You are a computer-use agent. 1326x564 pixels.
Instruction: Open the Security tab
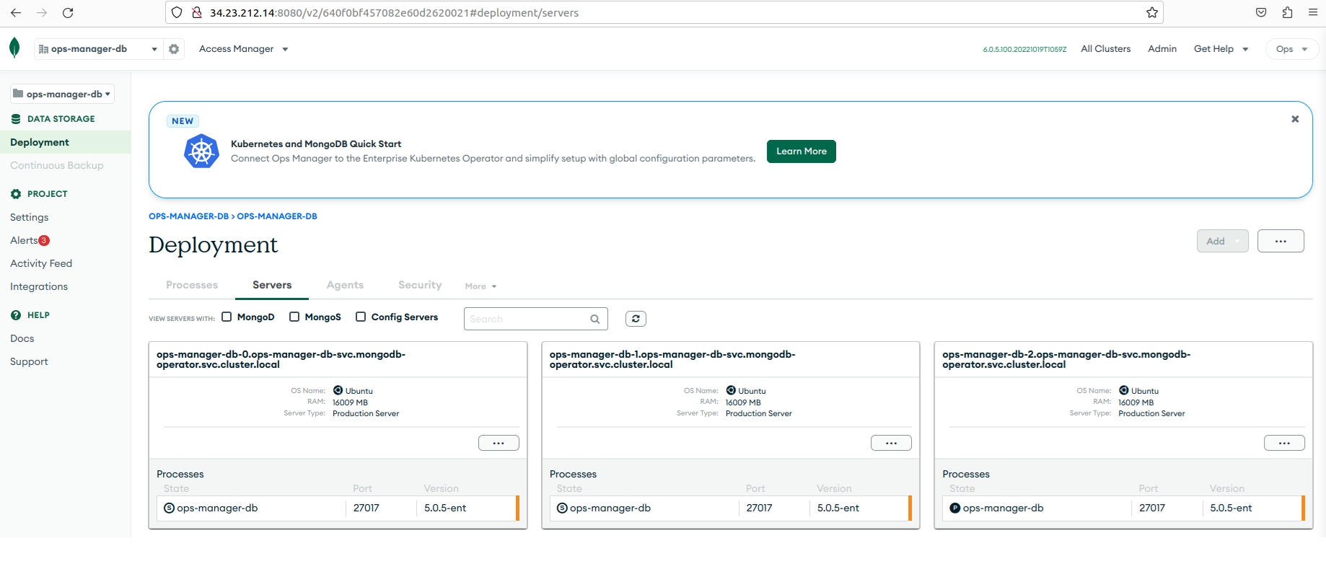(420, 285)
